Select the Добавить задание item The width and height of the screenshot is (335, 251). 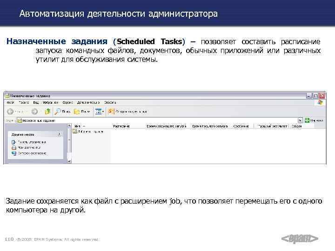click(88, 132)
